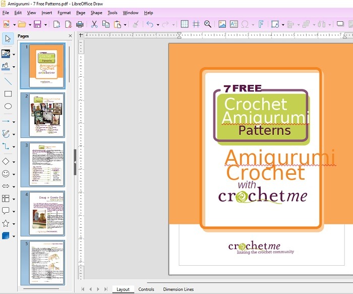Expand the Symbol Shapes smiley dropdown arrow
This screenshot has height=294, width=353.
pos(14,174)
